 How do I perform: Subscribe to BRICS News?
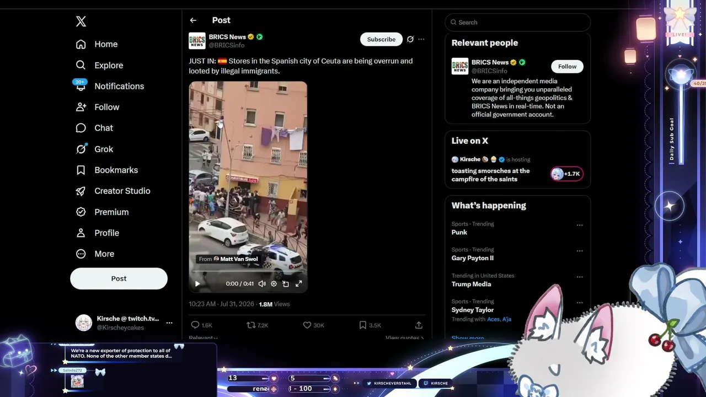(381, 39)
